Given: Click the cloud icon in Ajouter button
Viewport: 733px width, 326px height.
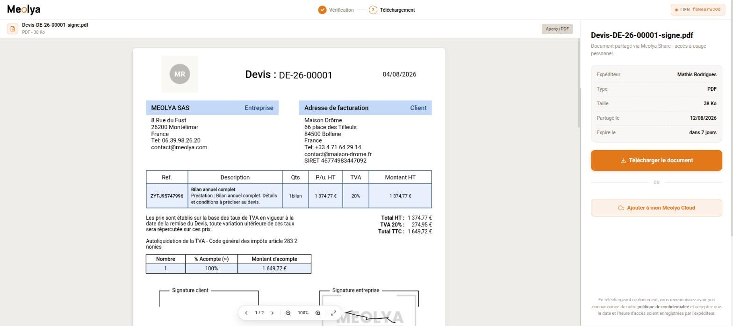Looking at the screenshot, I should coord(621,208).
